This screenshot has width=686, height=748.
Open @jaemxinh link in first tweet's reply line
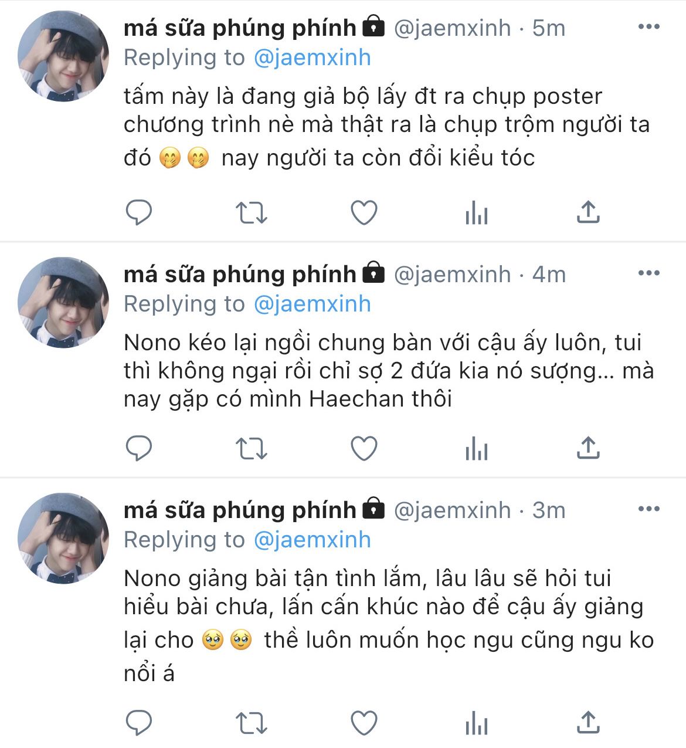[x=313, y=57]
